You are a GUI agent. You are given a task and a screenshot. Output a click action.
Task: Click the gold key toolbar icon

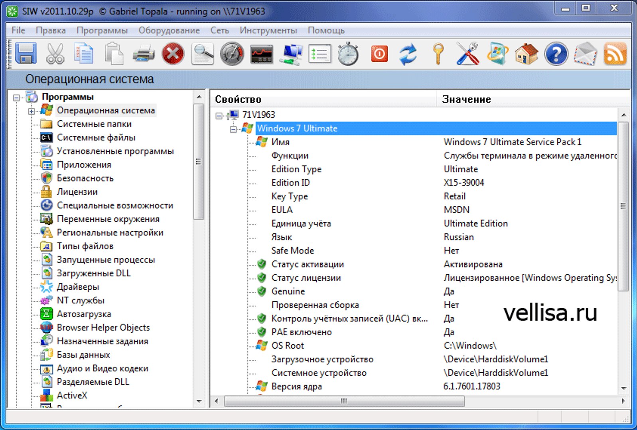pyautogui.click(x=438, y=53)
